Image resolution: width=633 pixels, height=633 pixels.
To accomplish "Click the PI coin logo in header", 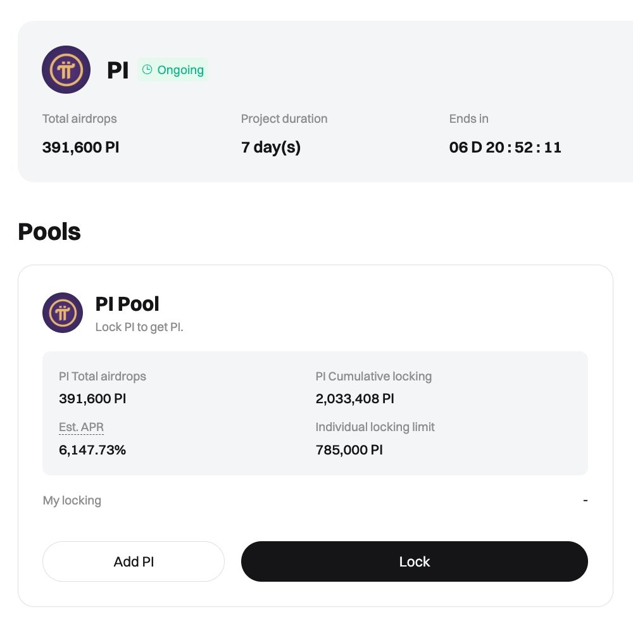I will (66, 70).
